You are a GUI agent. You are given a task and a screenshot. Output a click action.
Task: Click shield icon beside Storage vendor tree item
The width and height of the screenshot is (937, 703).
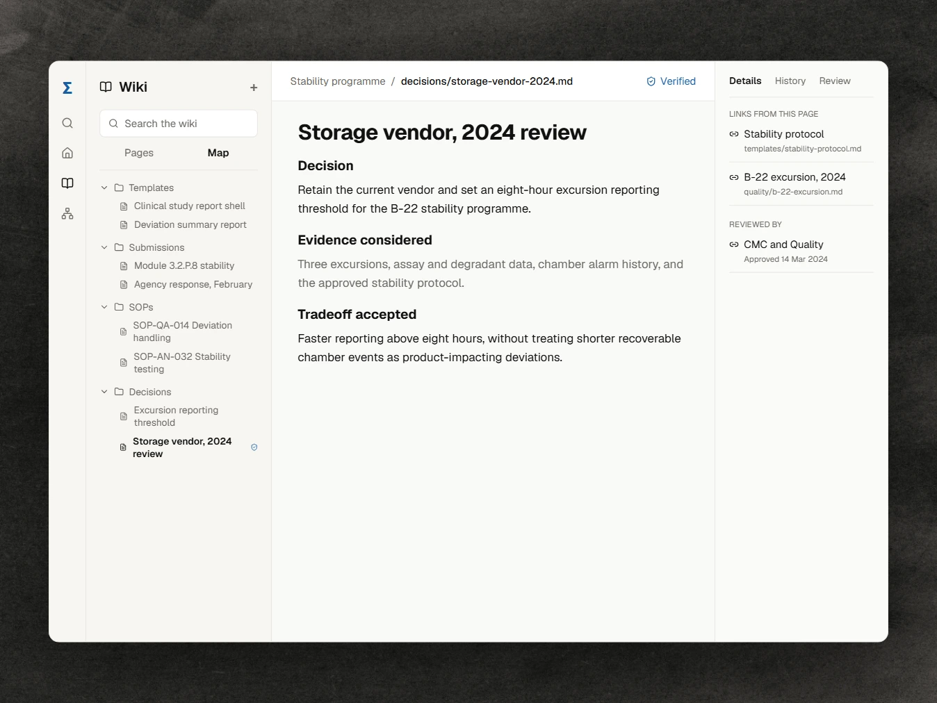(254, 447)
